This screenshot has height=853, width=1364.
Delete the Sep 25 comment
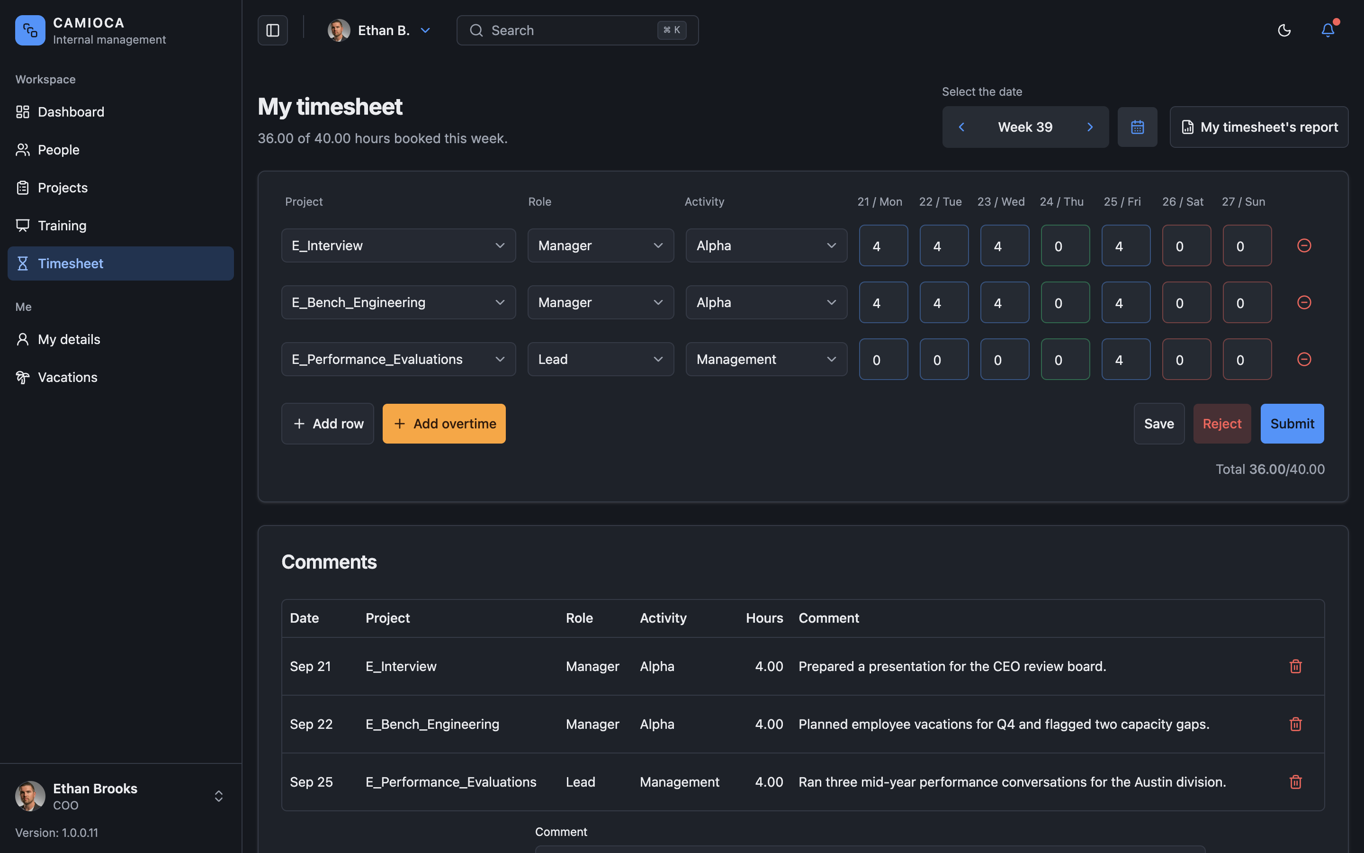click(1296, 782)
